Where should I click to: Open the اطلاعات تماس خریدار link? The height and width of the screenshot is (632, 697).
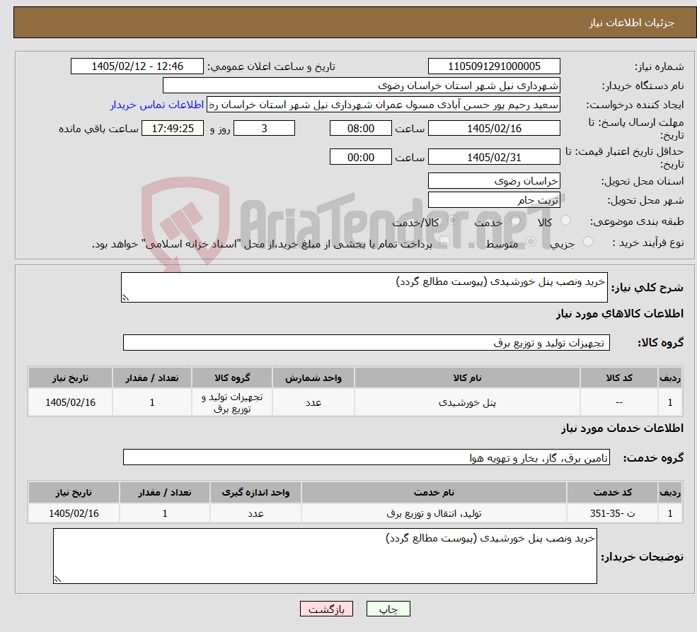(x=157, y=105)
